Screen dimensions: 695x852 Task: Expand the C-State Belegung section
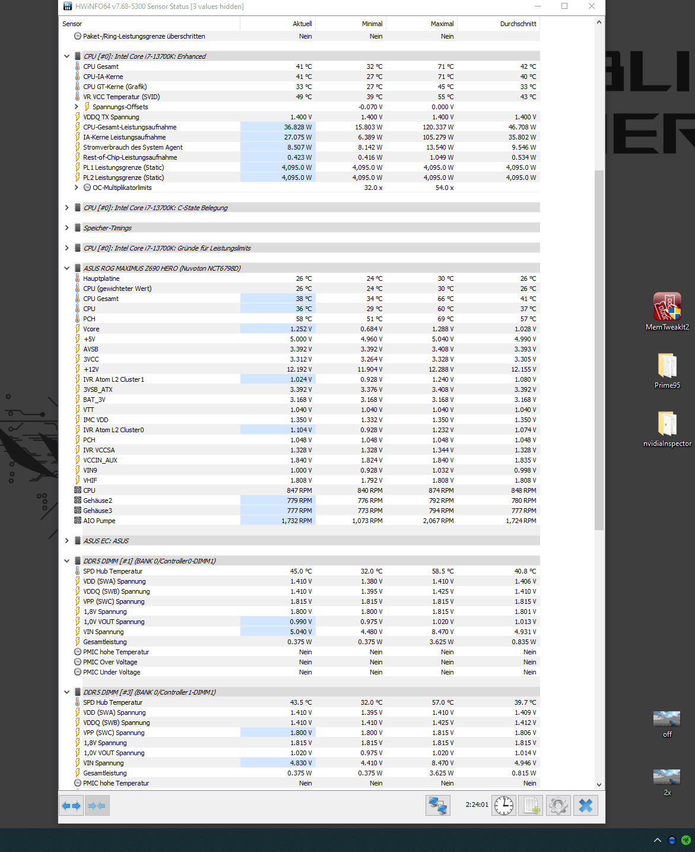click(x=66, y=208)
